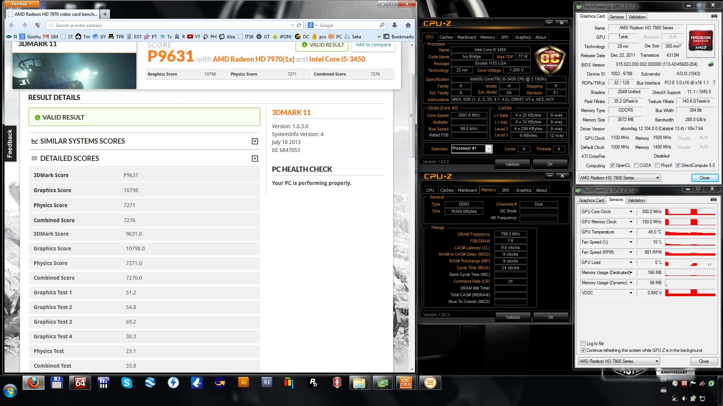The image size is (723, 406).
Task: Enable the CUDA checkbox
Action: pos(636,165)
